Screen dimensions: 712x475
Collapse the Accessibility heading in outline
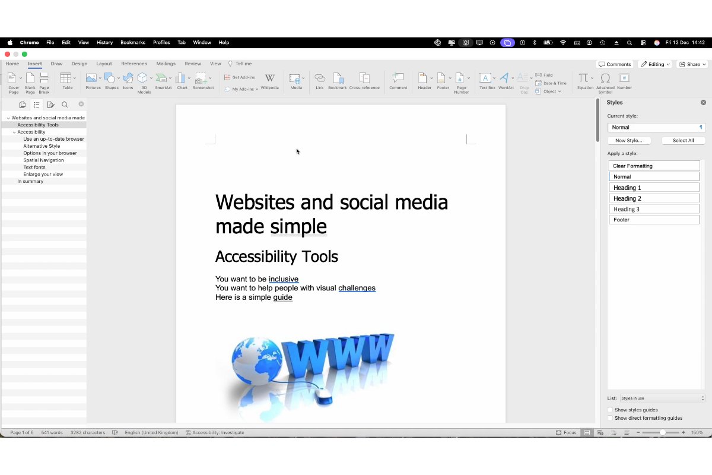click(x=14, y=132)
